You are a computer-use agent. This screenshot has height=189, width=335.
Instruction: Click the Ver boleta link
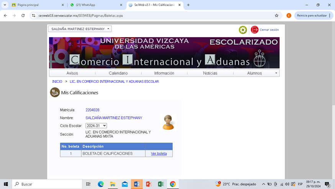pyautogui.click(x=159, y=154)
